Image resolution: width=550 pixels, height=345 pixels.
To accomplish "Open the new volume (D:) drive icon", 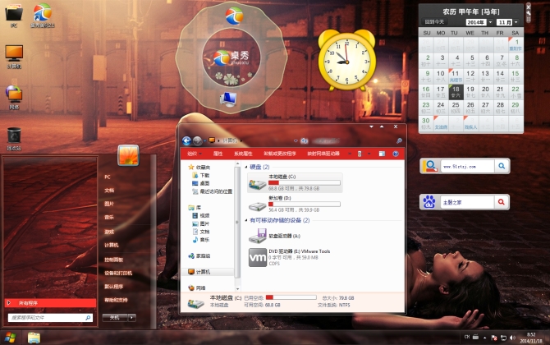I will point(257,205).
